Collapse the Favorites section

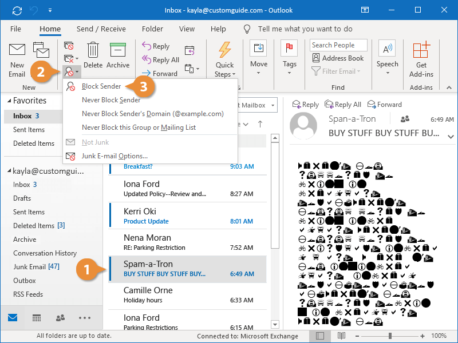point(9,101)
